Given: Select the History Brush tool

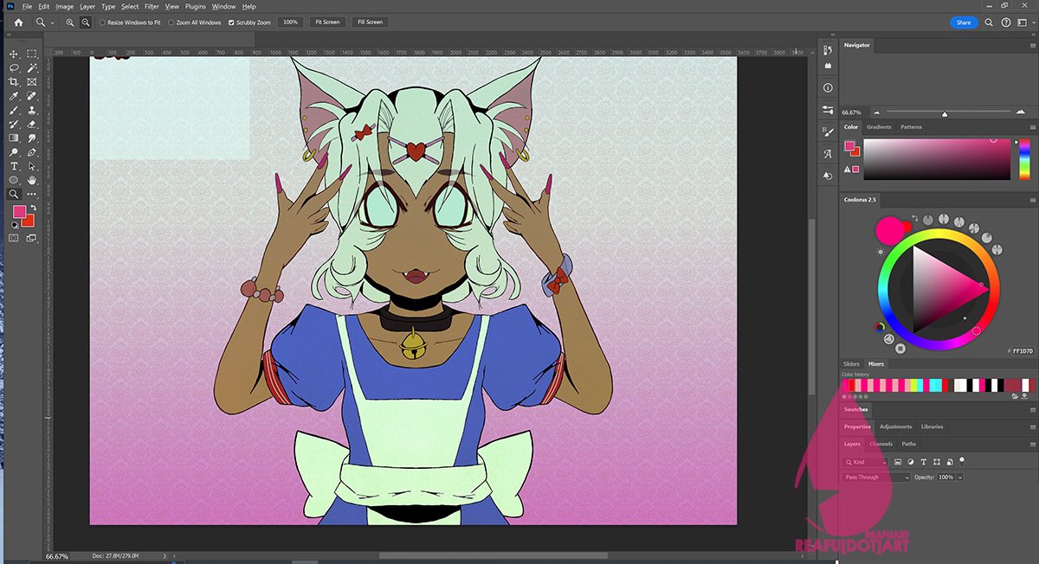Looking at the screenshot, I should 14,124.
